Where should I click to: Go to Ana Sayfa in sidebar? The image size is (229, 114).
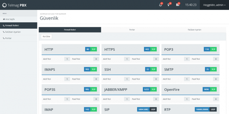19,19
